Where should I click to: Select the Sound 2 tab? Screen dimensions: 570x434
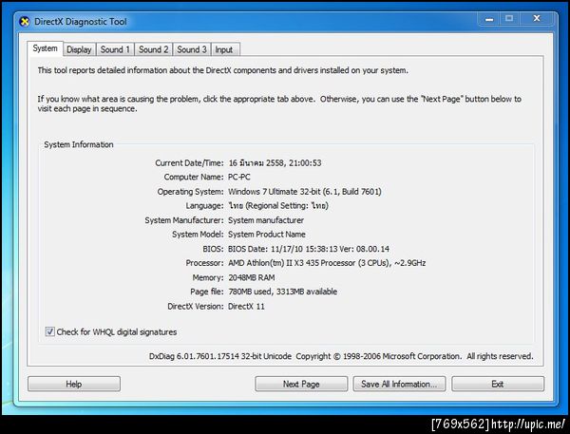153,49
